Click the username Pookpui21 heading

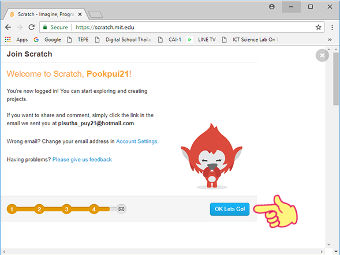click(108, 74)
